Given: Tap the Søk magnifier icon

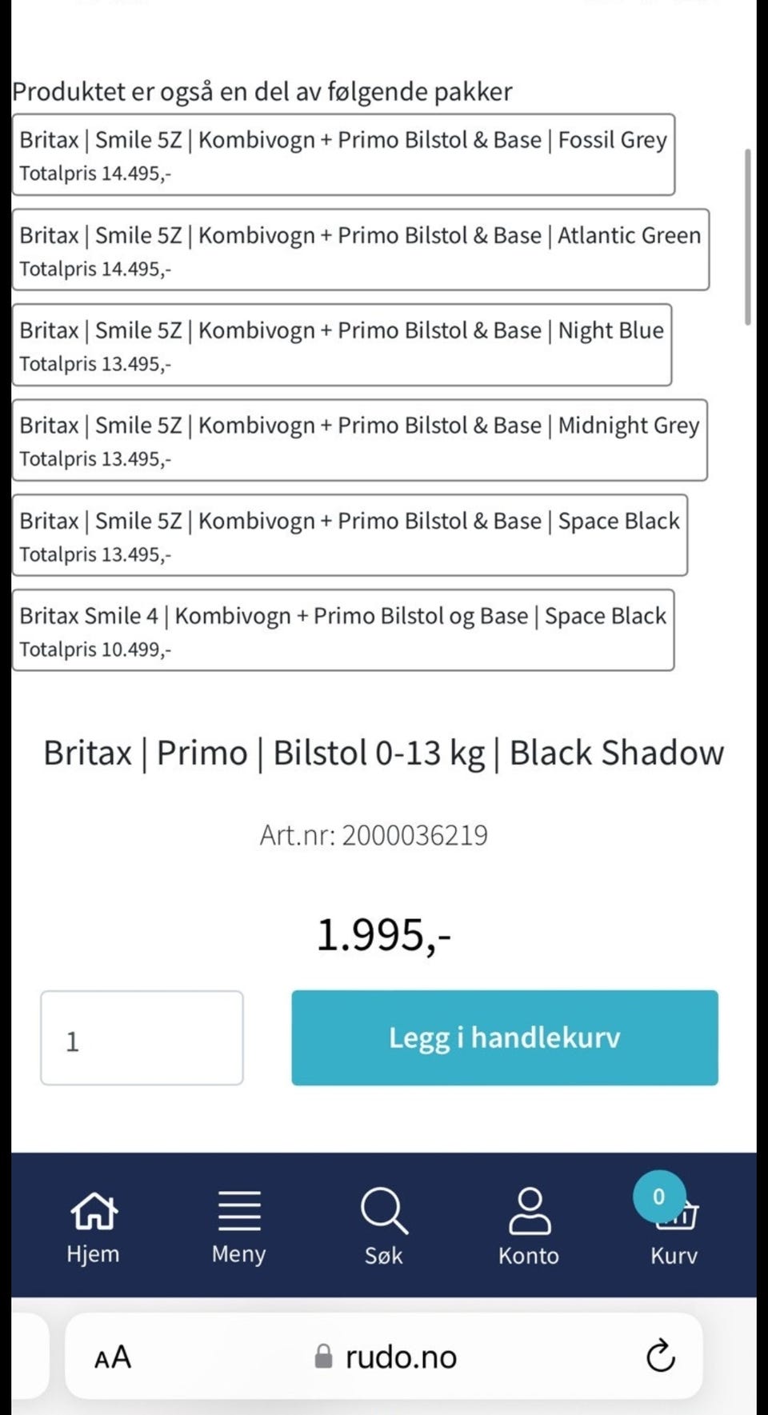Looking at the screenshot, I should point(384,1210).
